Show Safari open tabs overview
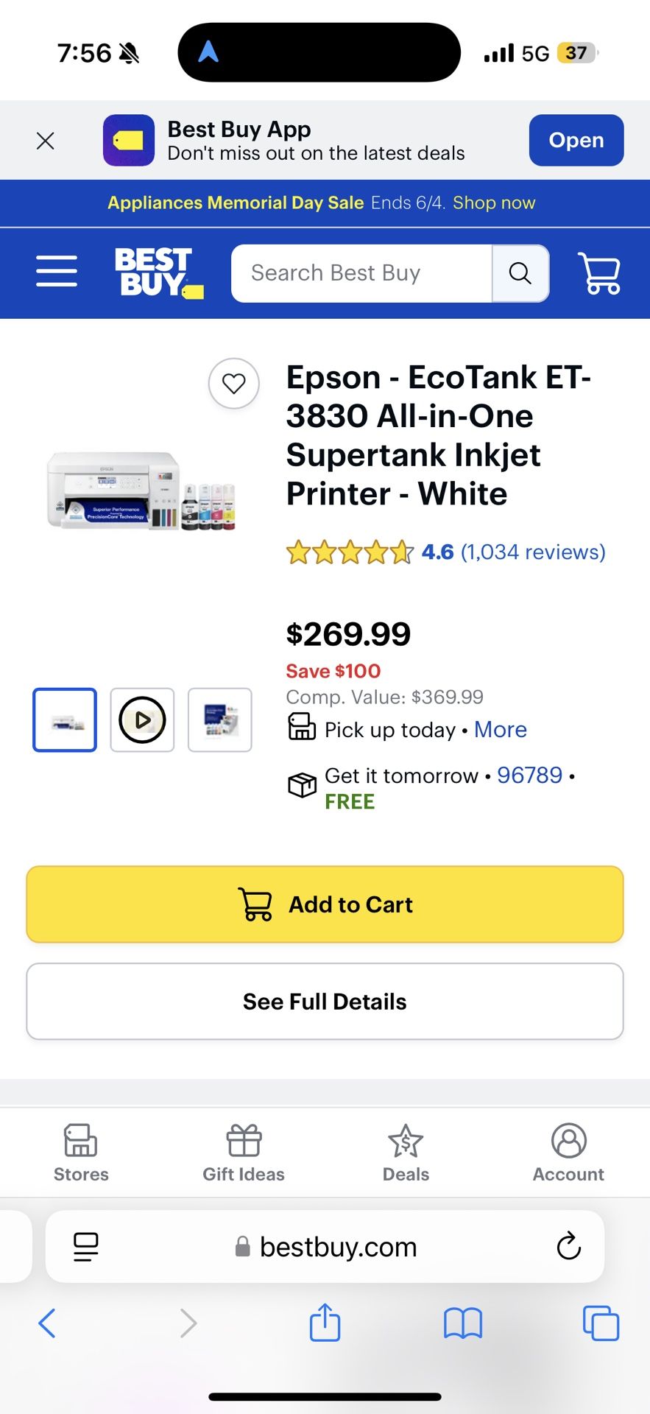 pos(600,1323)
